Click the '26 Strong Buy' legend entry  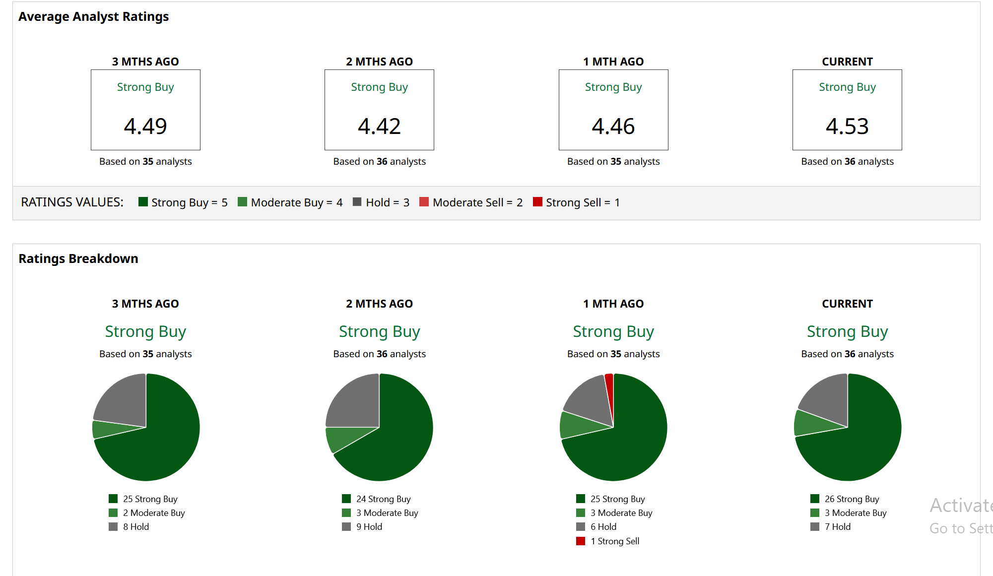[x=851, y=499]
